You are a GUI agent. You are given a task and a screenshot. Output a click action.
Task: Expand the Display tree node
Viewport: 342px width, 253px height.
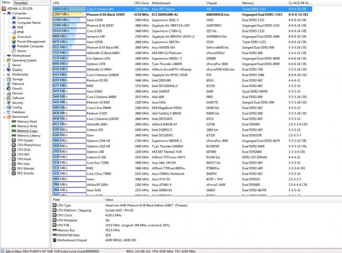point(4,70)
